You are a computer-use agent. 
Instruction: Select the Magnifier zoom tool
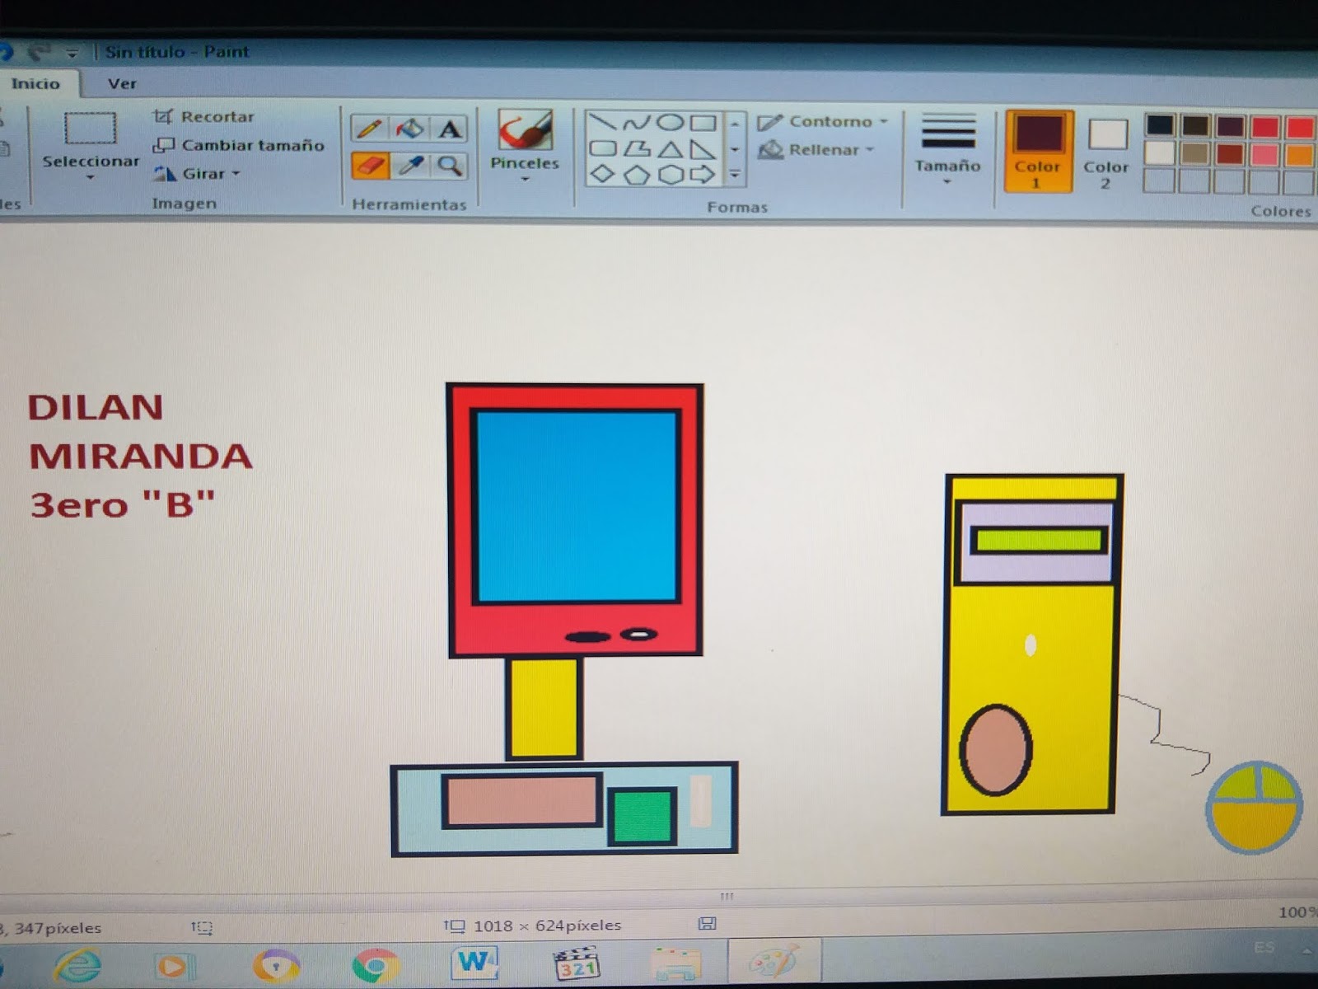pyautogui.click(x=447, y=165)
